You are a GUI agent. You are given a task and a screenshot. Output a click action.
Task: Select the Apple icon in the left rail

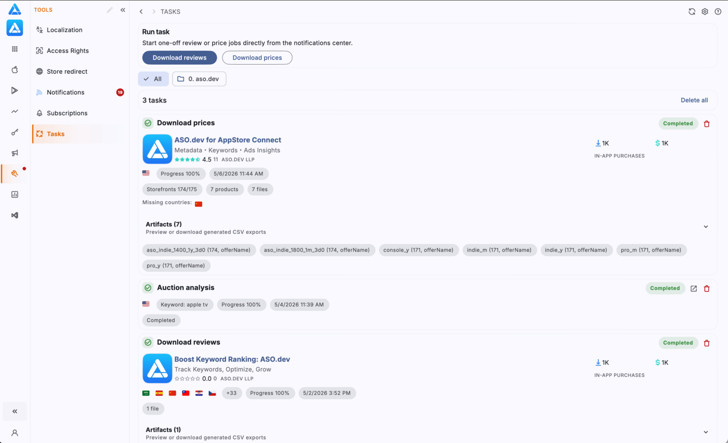tap(15, 70)
